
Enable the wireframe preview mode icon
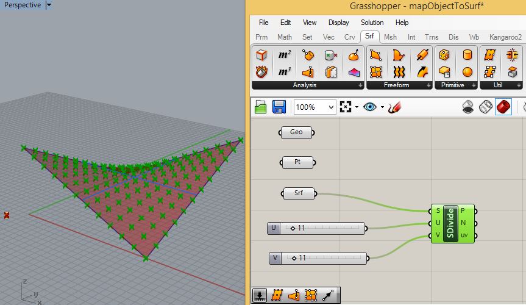click(x=485, y=107)
